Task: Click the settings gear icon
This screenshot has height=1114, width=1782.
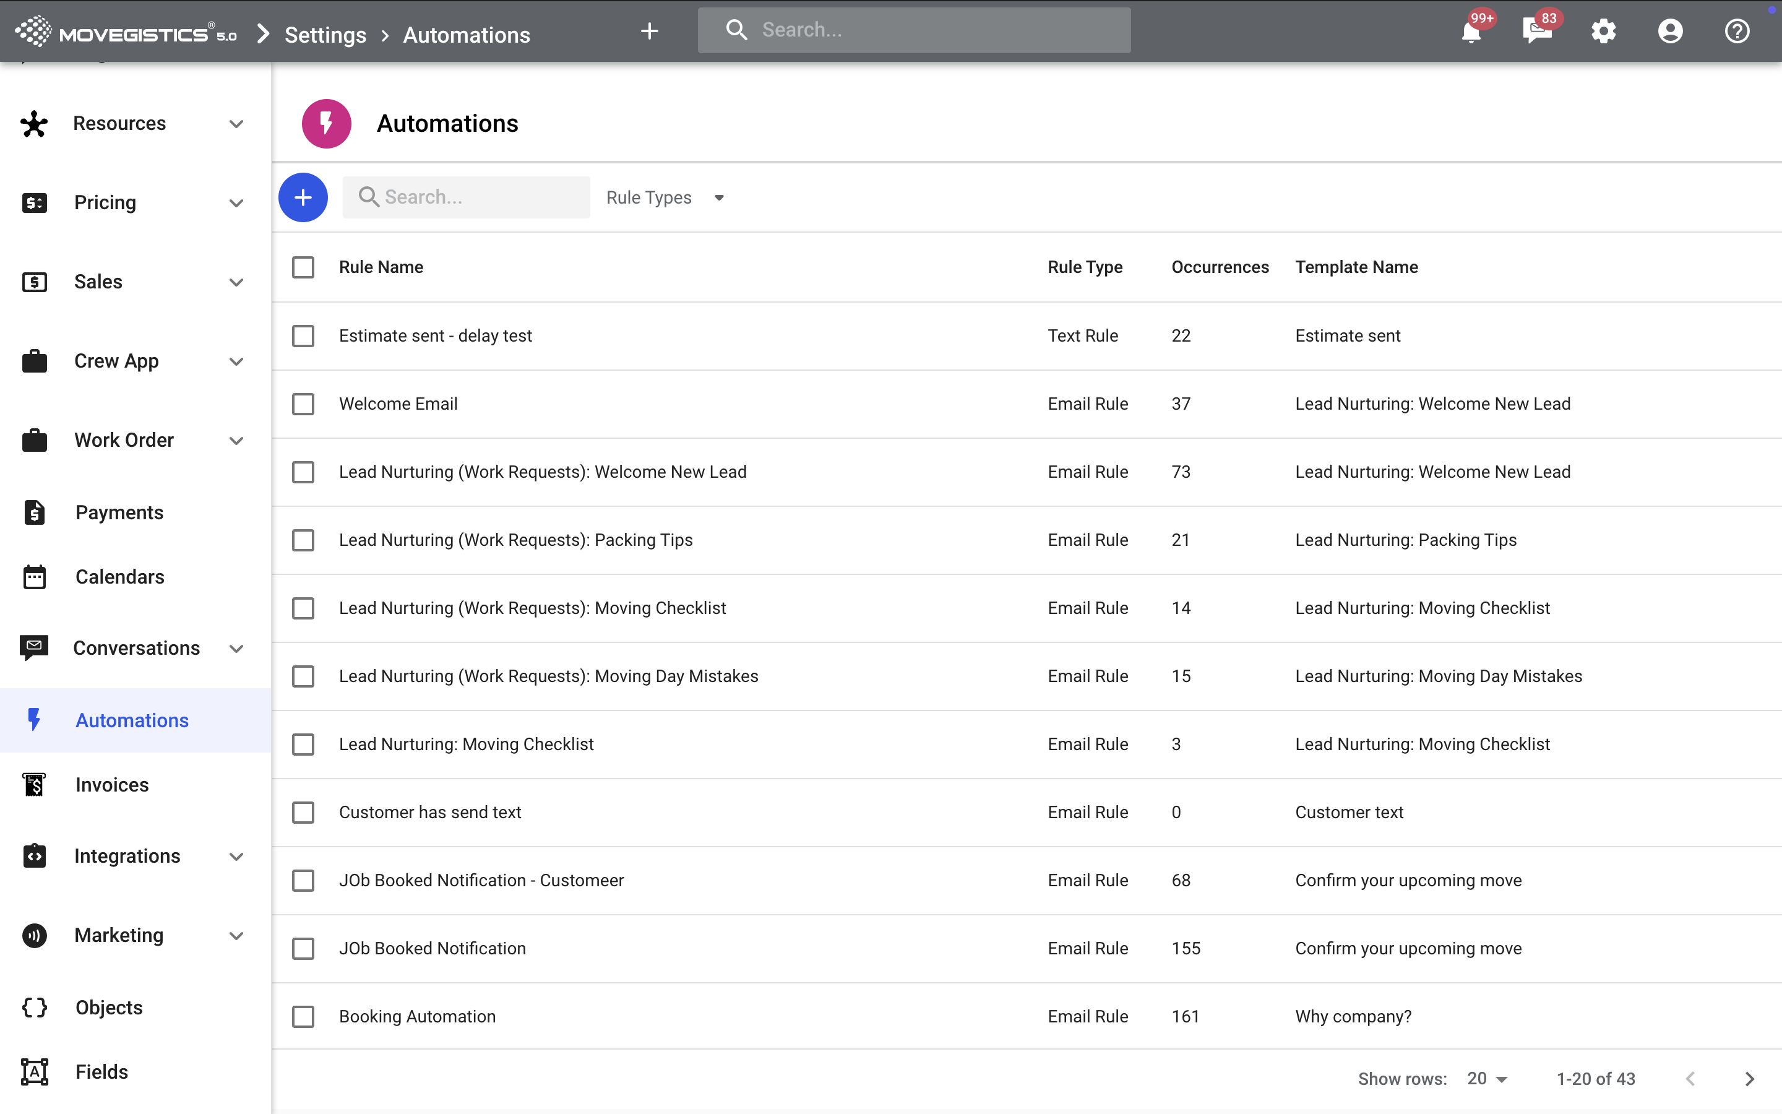Action: point(1603,32)
